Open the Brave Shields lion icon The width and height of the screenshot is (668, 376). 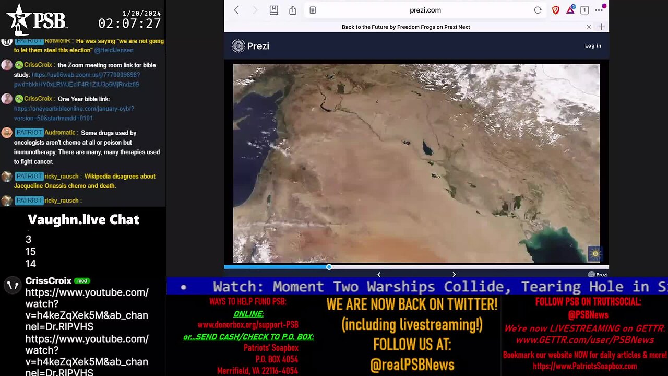click(x=556, y=10)
